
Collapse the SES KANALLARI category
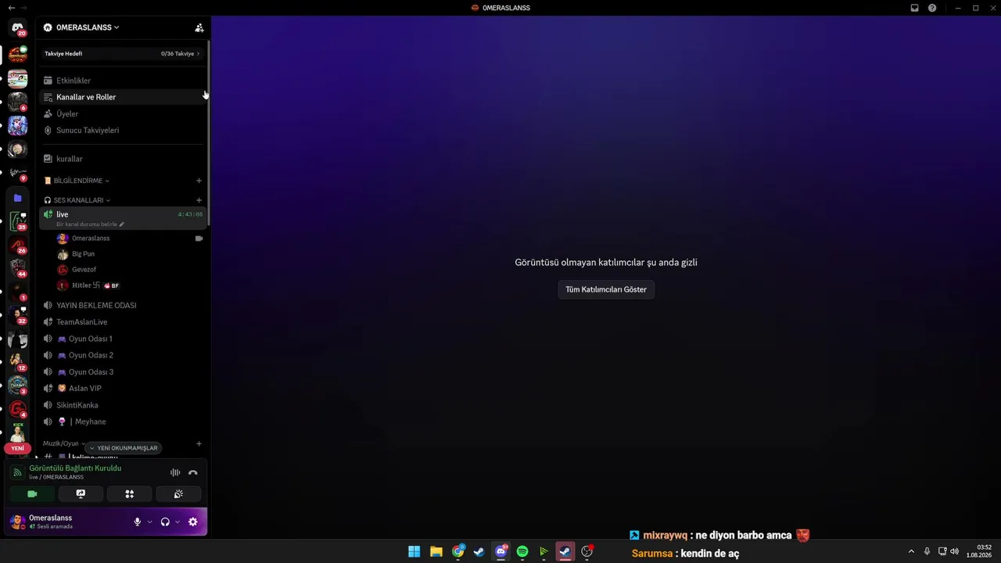click(77, 200)
